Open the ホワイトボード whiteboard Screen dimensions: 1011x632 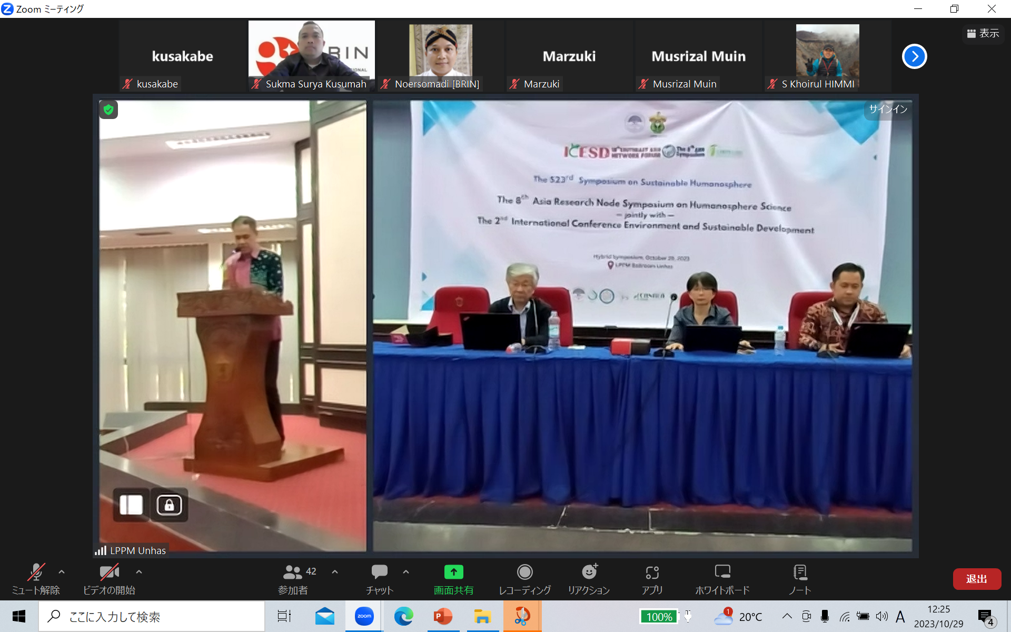pos(722,579)
